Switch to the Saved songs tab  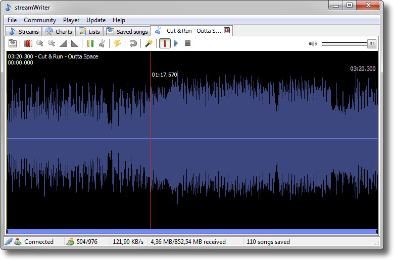point(127,32)
